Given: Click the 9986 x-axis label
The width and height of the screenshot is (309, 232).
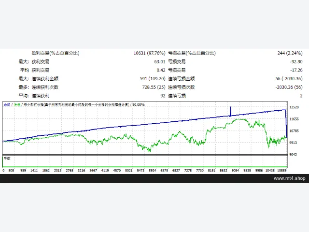Looking at the screenshot, I should [x=259, y=171].
